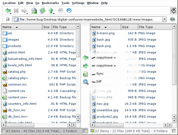Click the catalog.php~ backup file icon
Viewport: 178px width, 135px height.
[4, 78]
